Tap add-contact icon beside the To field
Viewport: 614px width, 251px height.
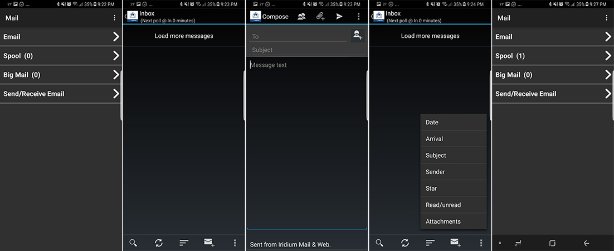pyautogui.click(x=358, y=36)
